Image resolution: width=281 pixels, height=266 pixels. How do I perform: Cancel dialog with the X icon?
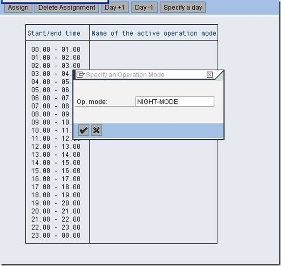pos(96,130)
